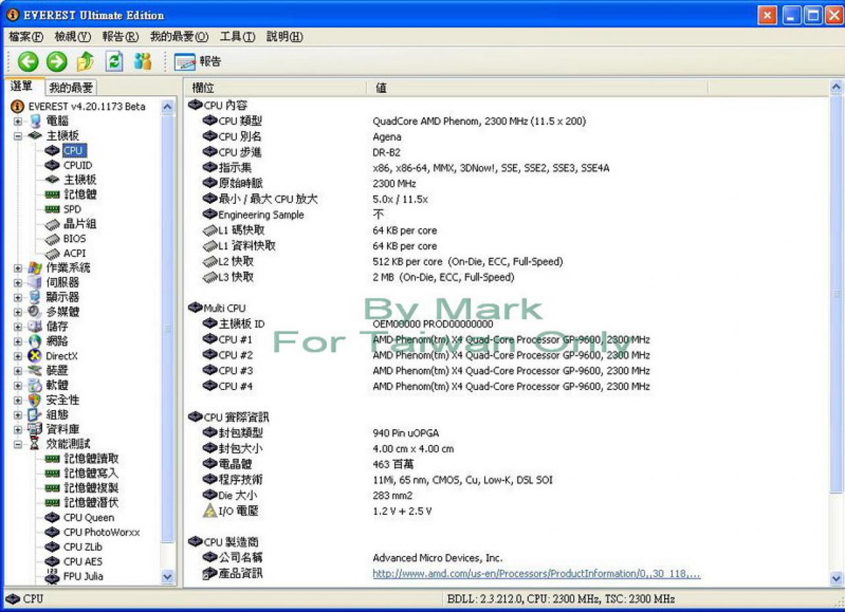Select the FPU Julia benchmark item
The height and width of the screenshot is (612, 845).
(x=83, y=576)
